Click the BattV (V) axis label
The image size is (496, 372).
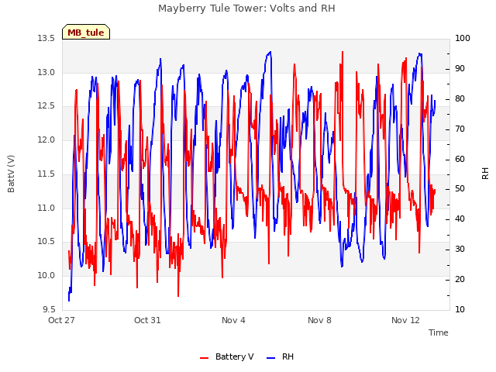pyautogui.click(x=11, y=174)
